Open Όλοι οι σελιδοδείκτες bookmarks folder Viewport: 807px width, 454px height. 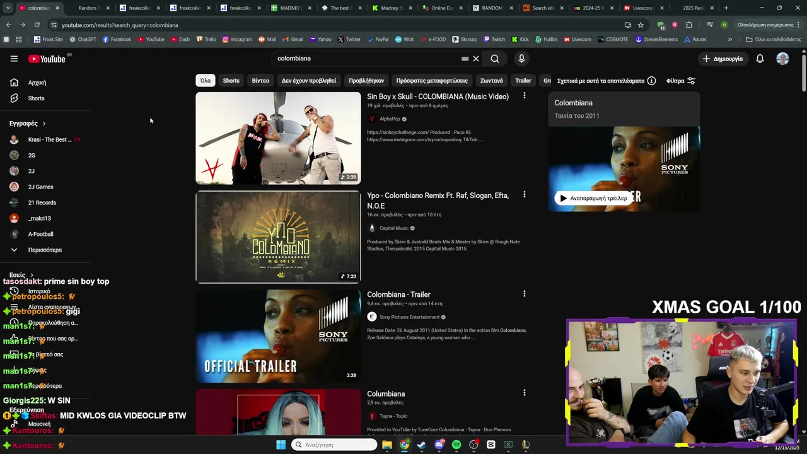pos(773,39)
